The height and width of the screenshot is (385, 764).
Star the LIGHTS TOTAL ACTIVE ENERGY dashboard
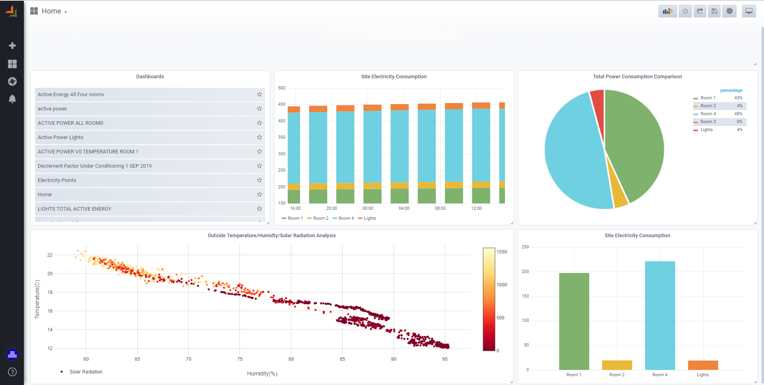[x=259, y=209]
